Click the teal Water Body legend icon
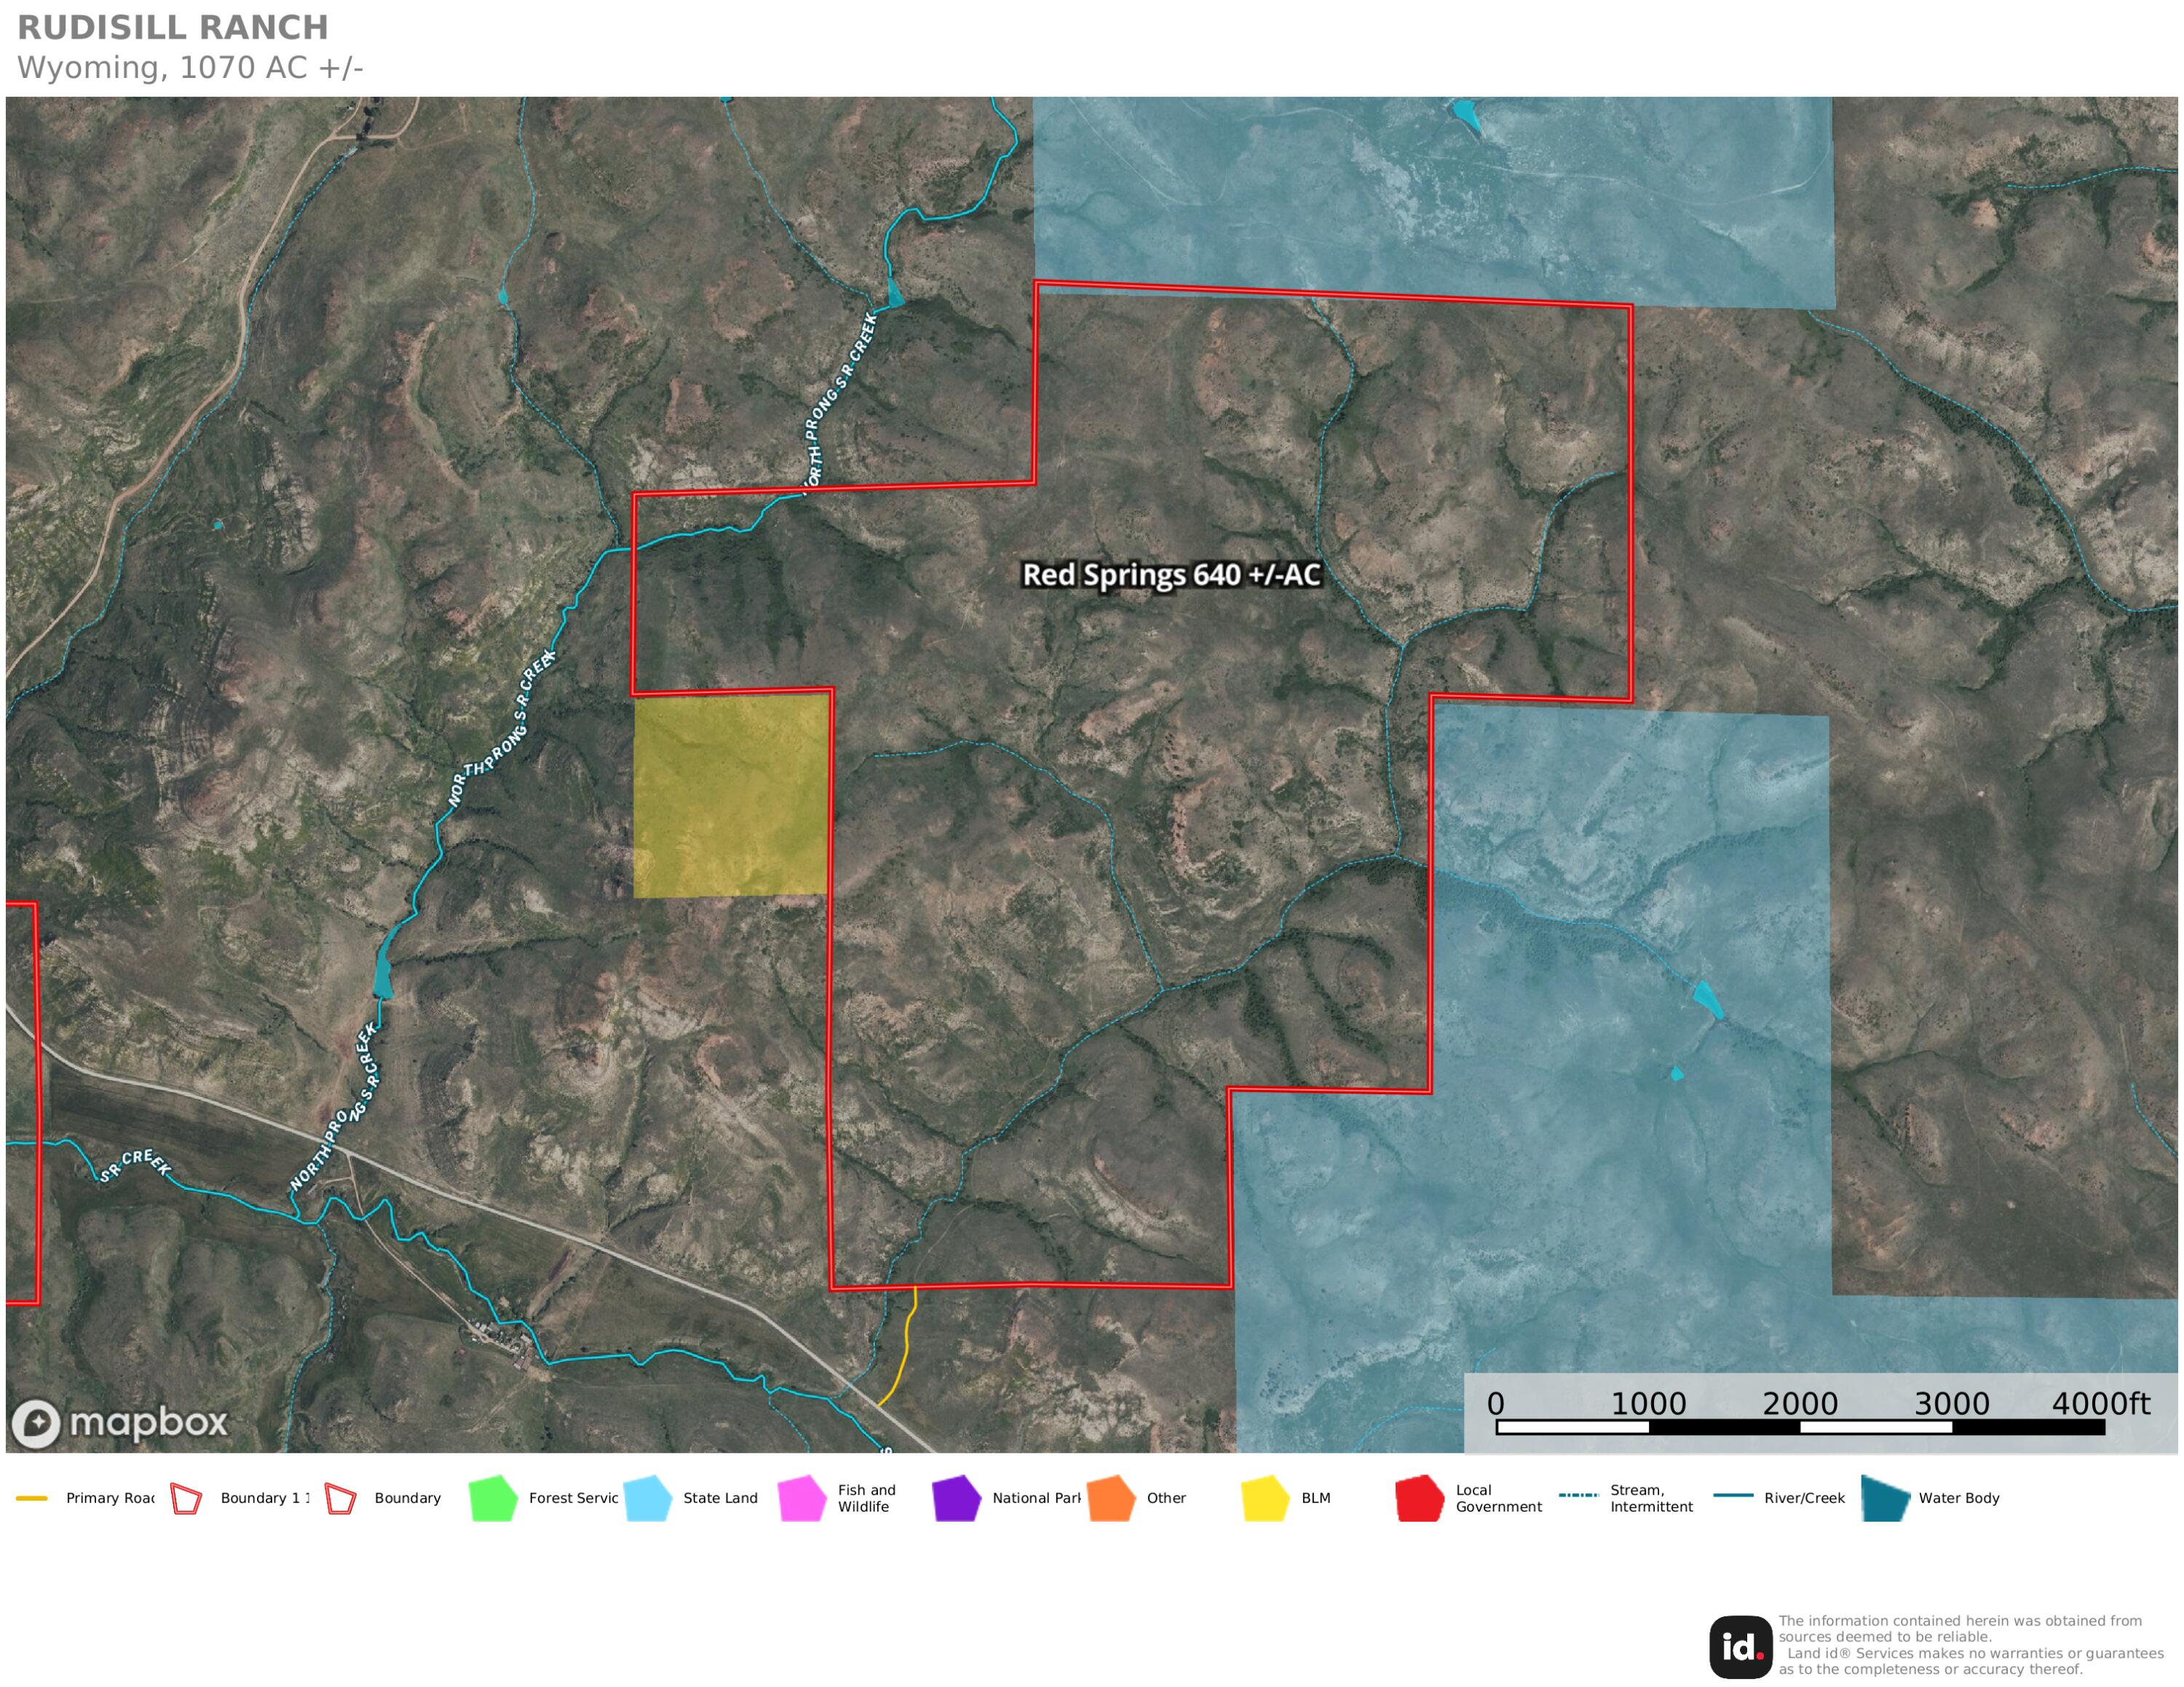Viewport: 2184px width, 1687px height. pos(1886,1498)
